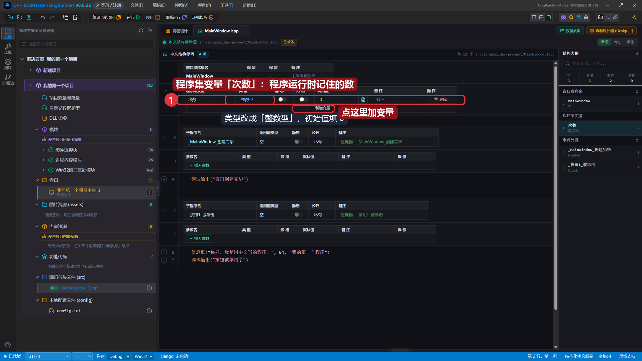The image size is (642, 361).
Task: Toggle 静态 switch for _MainWindow_创建完毕
Action: click(299, 142)
